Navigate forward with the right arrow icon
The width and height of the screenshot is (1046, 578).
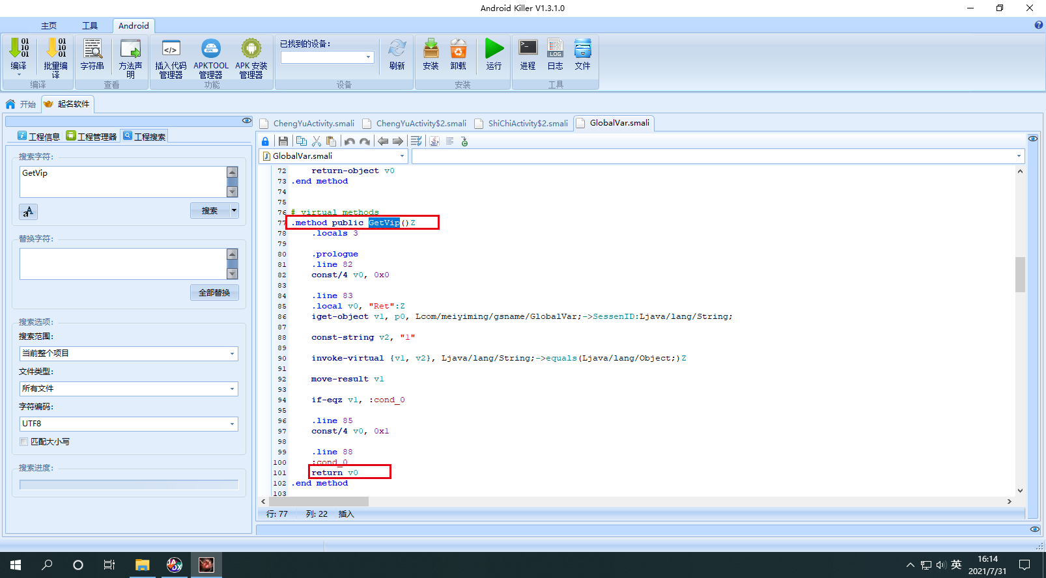(398, 141)
